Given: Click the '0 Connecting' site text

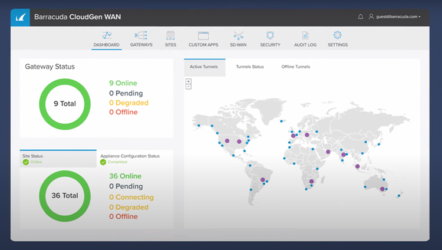Looking at the screenshot, I should [131, 198].
